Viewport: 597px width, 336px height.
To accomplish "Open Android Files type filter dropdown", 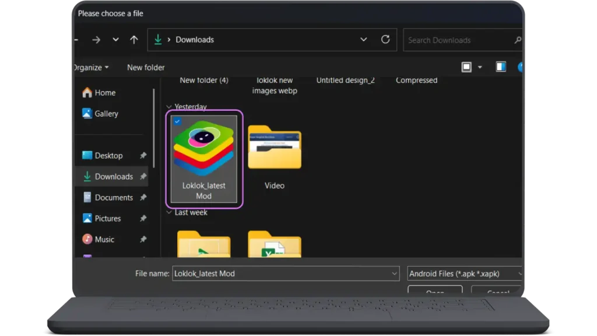I will tap(465, 273).
